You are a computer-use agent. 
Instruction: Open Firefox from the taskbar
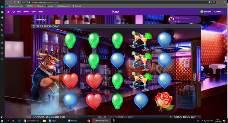coord(89,121)
